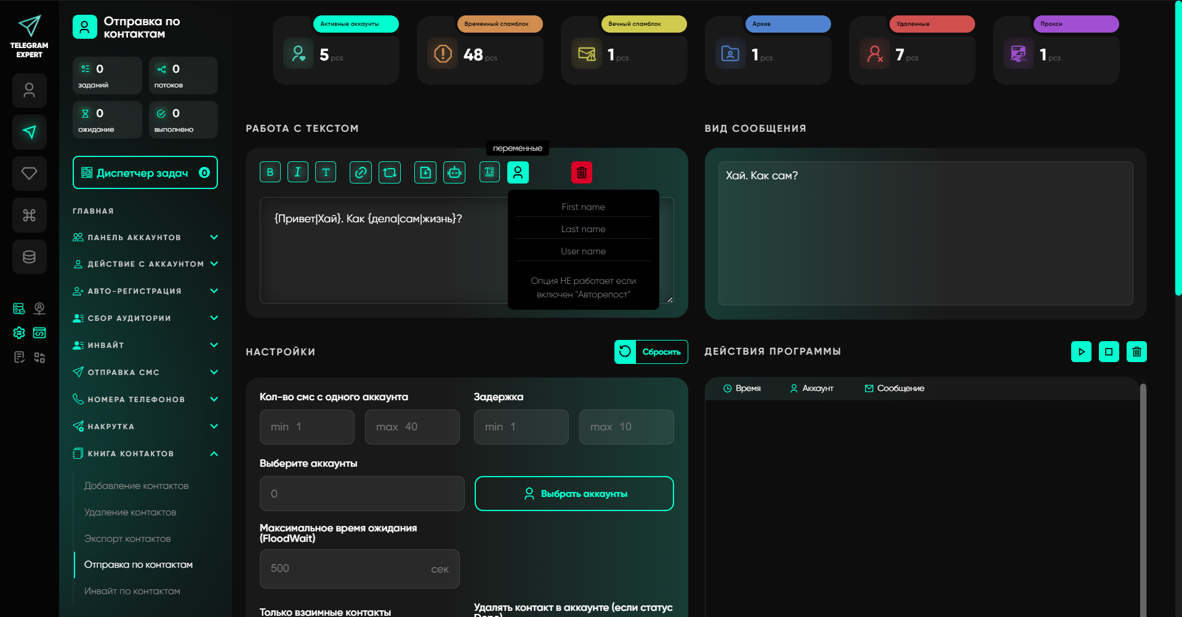Click the robot bot icon in toolbar
Viewport: 1182px width, 617px height.
[x=454, y=172]
